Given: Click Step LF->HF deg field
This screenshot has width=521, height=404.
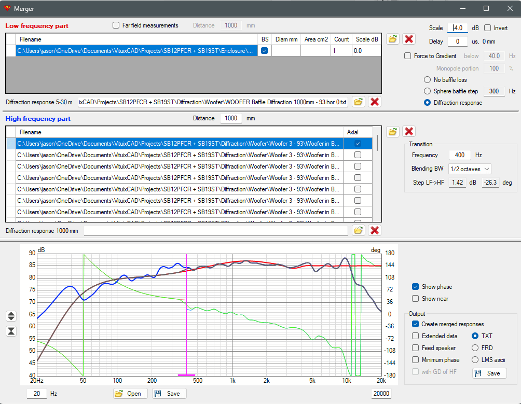Looking at the screenshot, I should 490,183.
